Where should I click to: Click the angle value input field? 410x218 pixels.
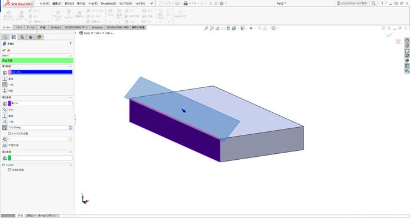pos(38,128)
